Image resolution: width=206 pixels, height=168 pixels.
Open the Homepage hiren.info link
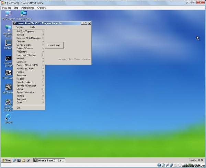pyautogui.click(x=73, y=59)
